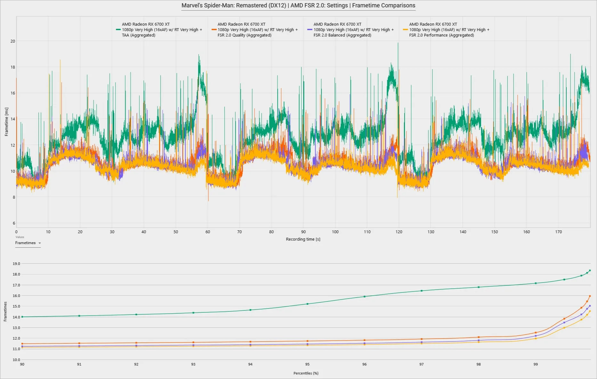Click the '30' tick on recording time axis
The height and width of the screenshot is (379, 597).
click(x=112, y=232)
